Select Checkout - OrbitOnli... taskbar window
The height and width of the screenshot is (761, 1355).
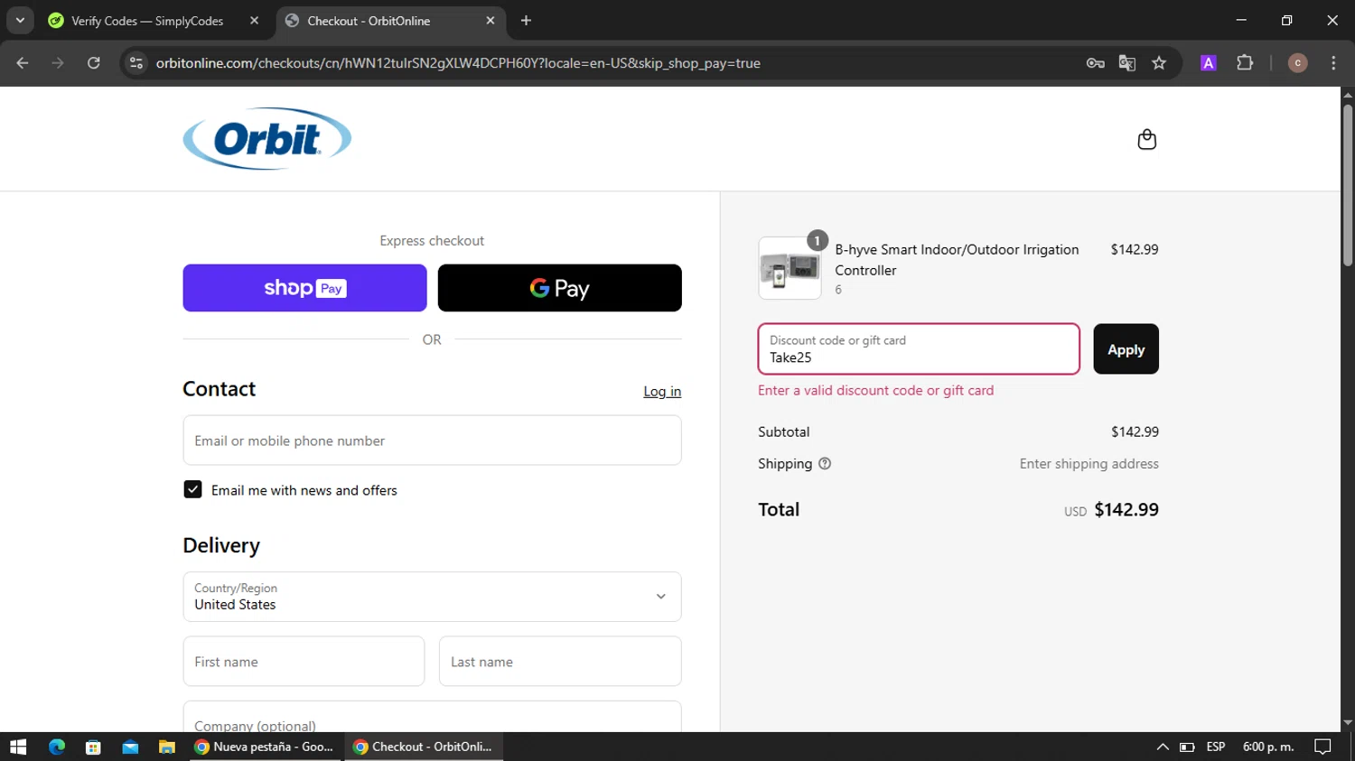tap(423, 747)
